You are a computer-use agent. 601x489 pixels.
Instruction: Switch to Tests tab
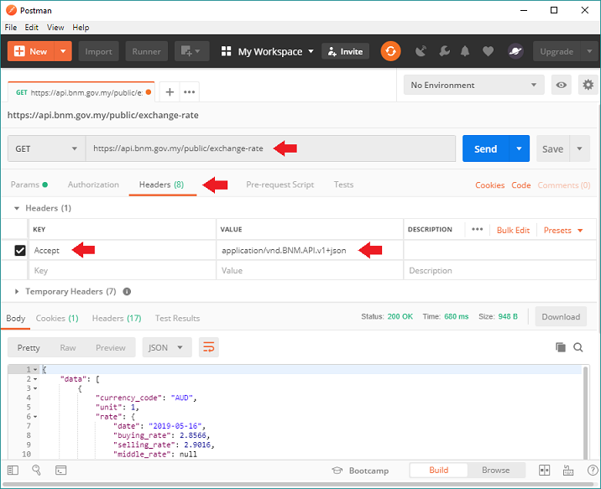[x=343, y=185]
